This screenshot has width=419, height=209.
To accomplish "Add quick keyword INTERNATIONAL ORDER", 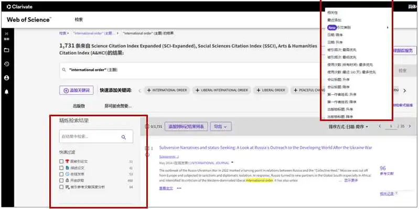I will point(167,91).
